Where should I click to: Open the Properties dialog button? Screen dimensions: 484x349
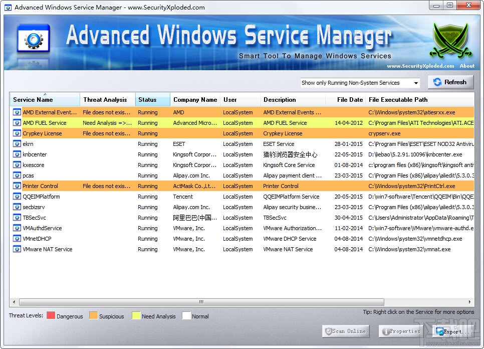click(x=401, y=331)
